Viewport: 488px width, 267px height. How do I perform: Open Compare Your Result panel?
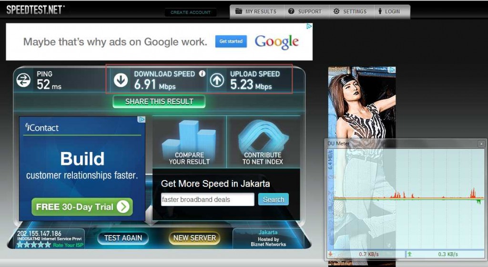point(189,142)
